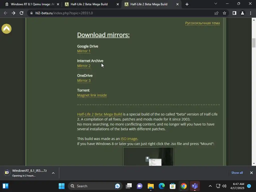Go forward with the browser forward arrow
This screenshot has width=256, height=192.
coord(13,13)
